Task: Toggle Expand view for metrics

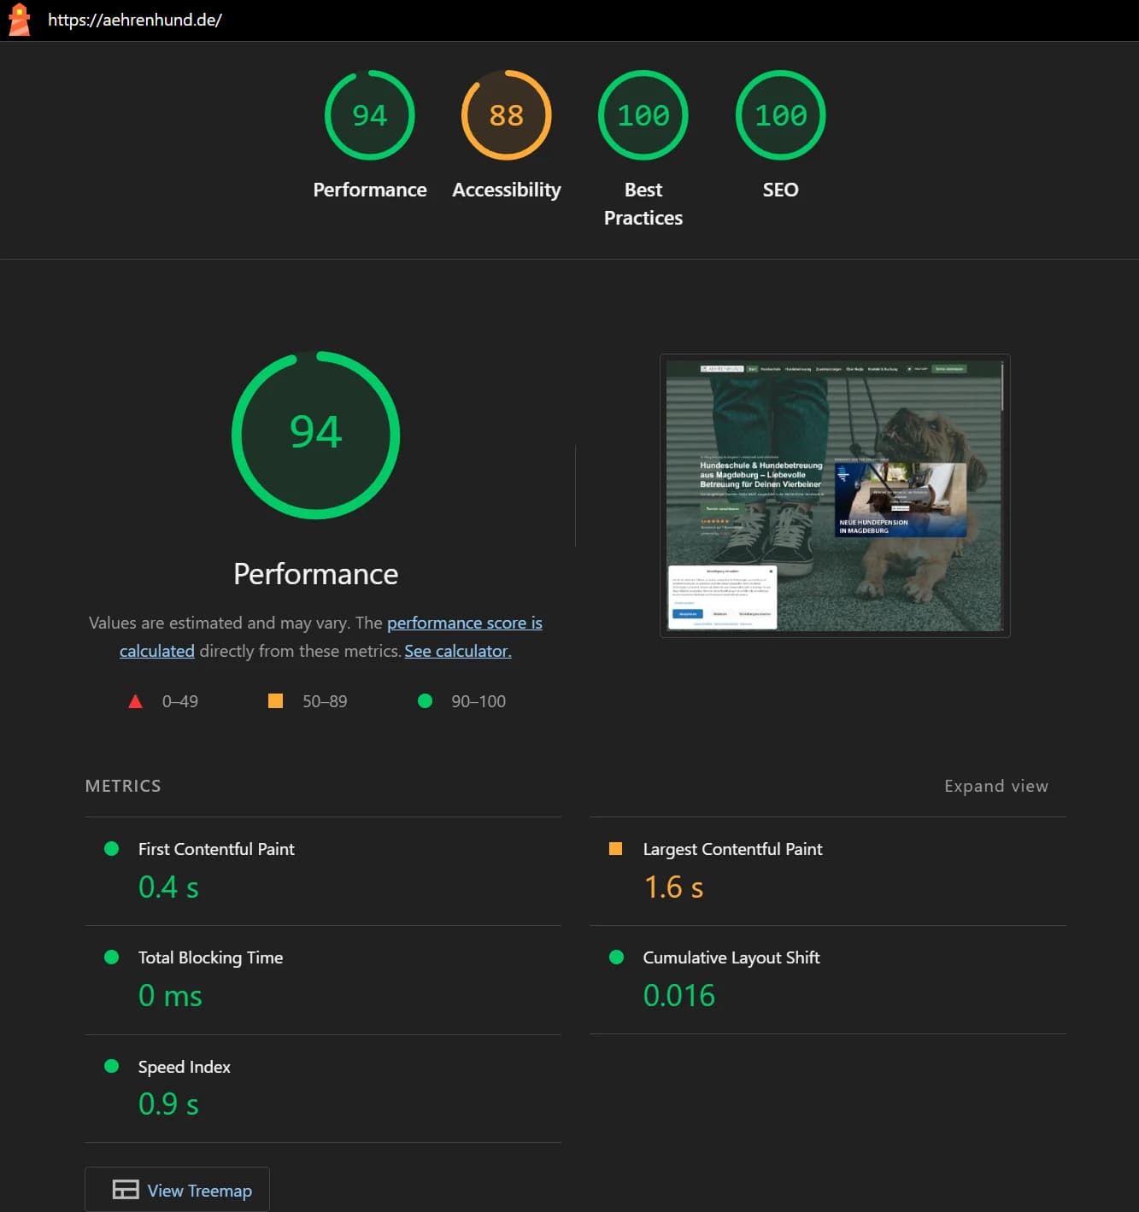Action: point(995,786)
